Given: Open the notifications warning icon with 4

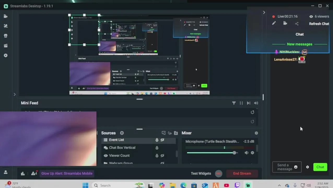Looking at the screenshot, I should point(34,173).
